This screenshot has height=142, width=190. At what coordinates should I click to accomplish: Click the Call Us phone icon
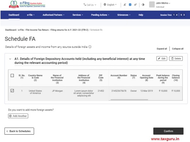click(x=85, y=5)
